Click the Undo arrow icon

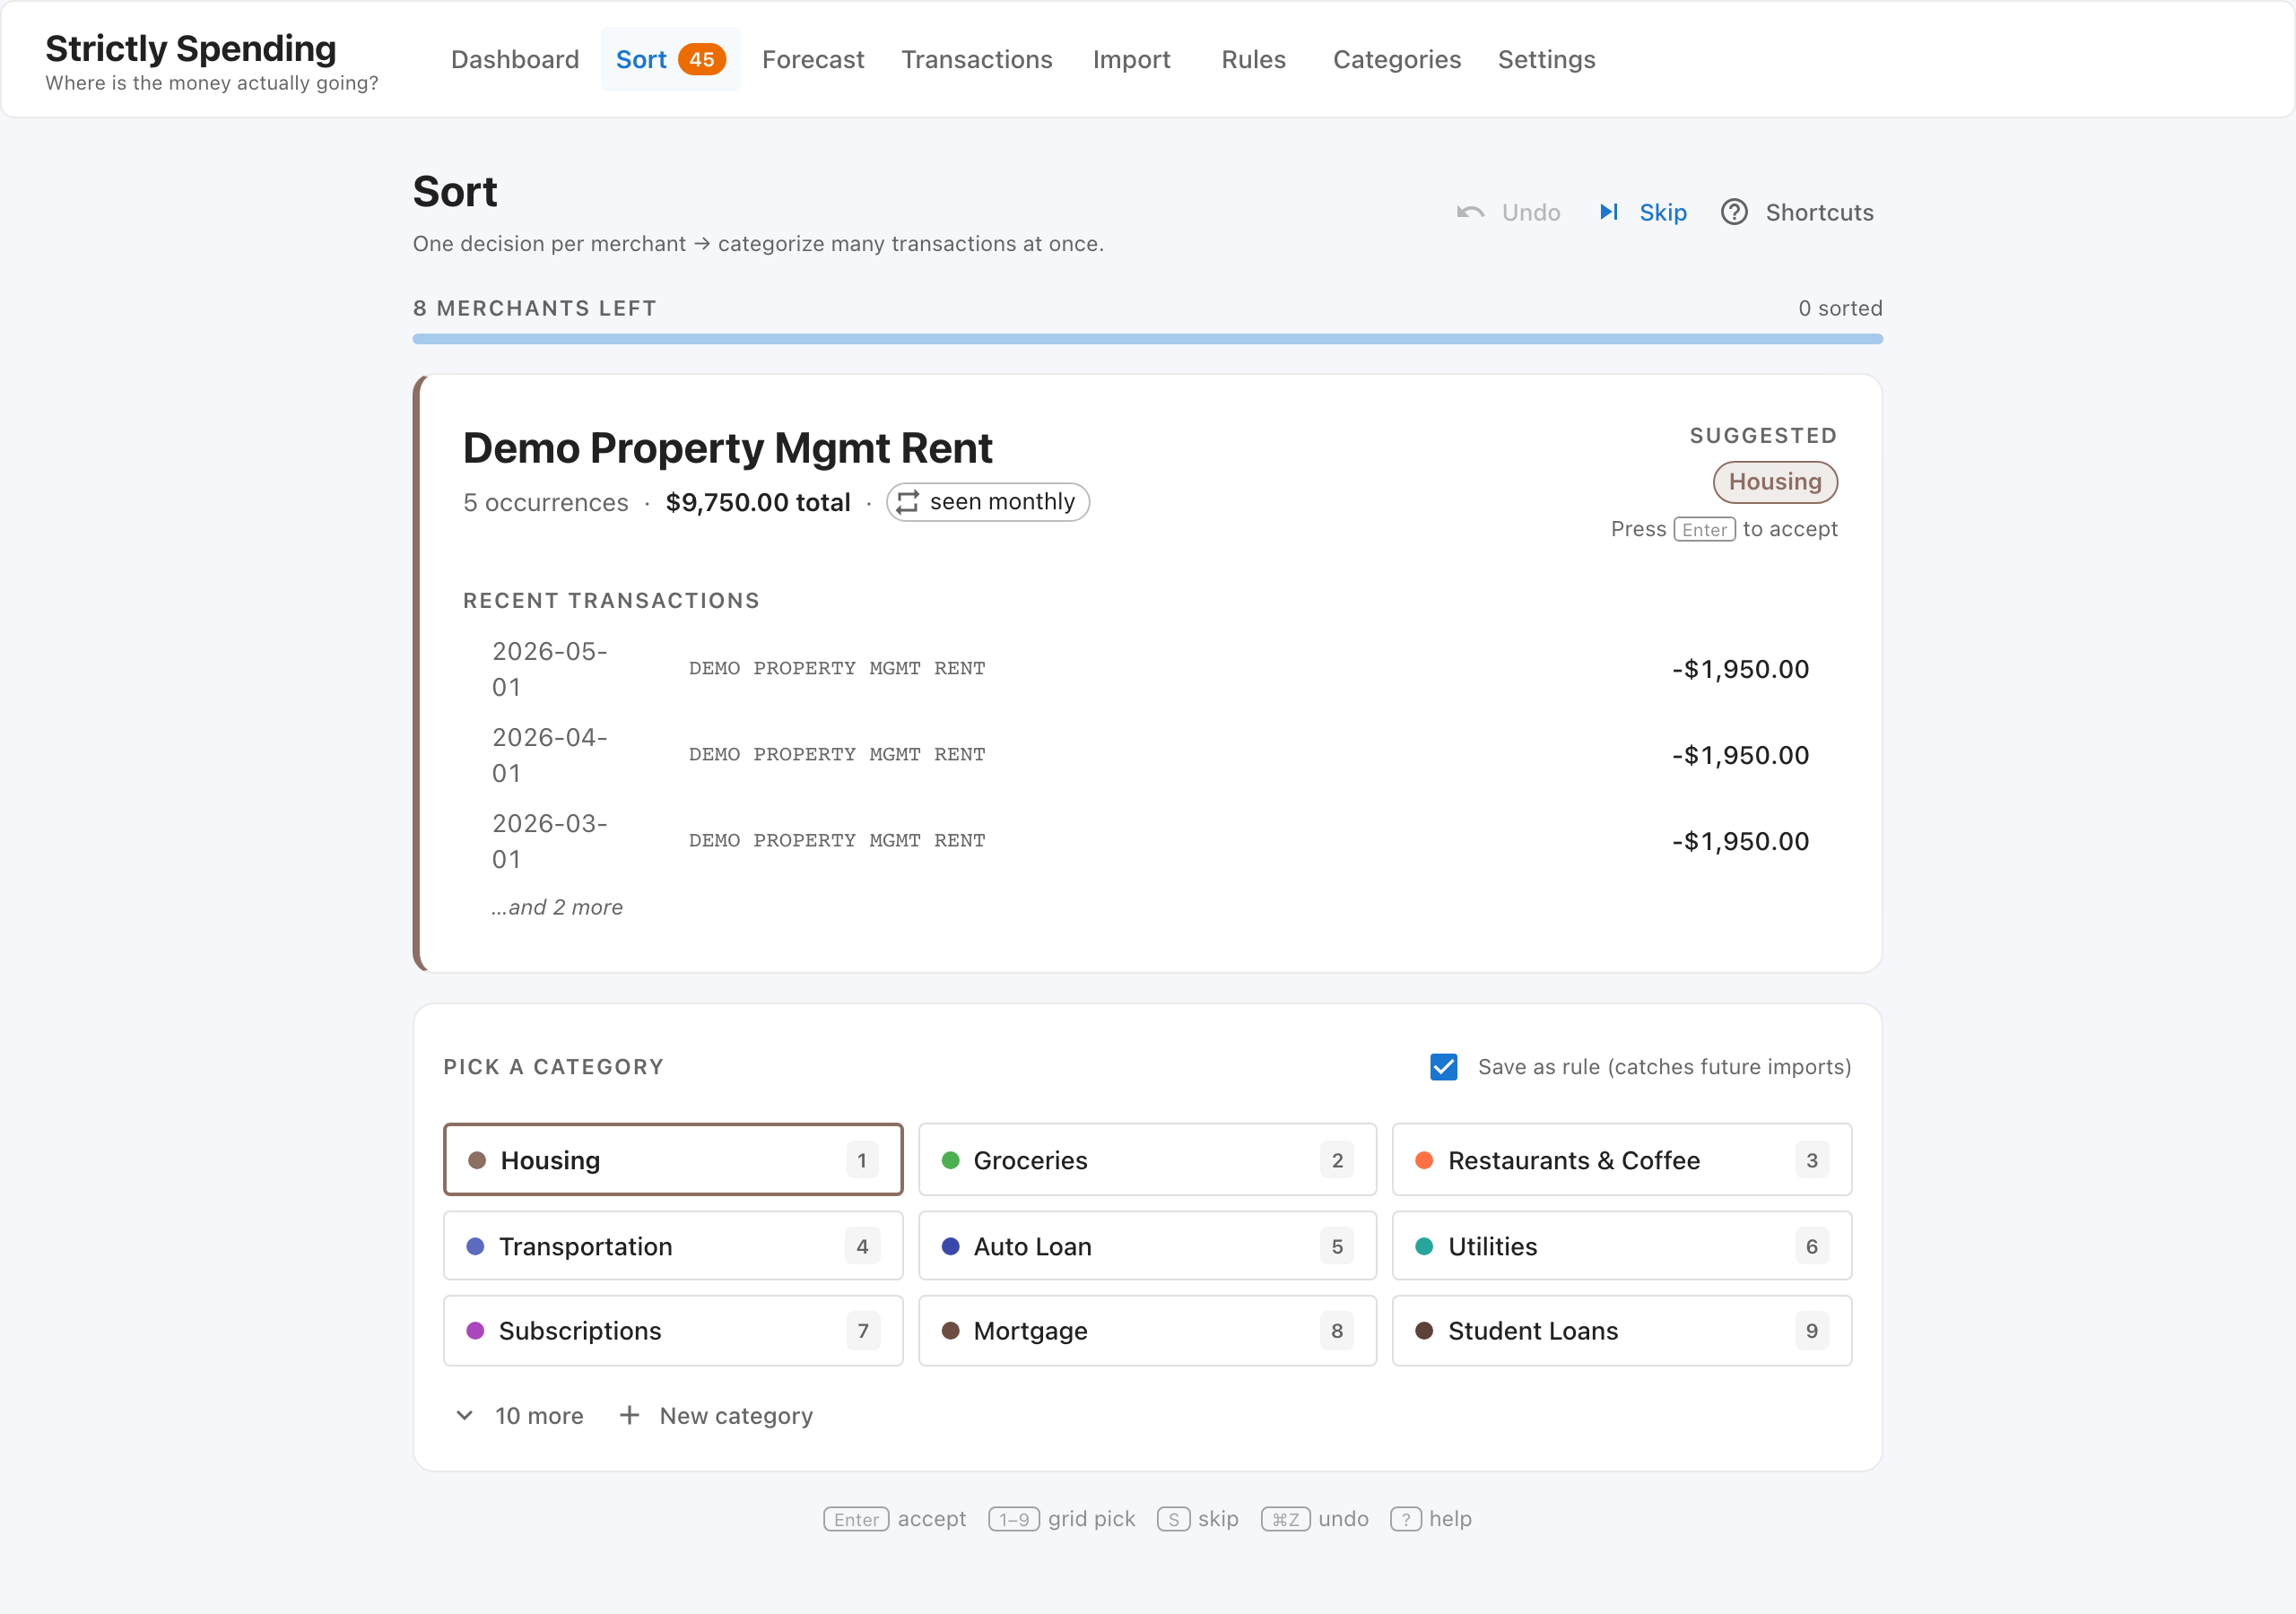click(1470, 212)
